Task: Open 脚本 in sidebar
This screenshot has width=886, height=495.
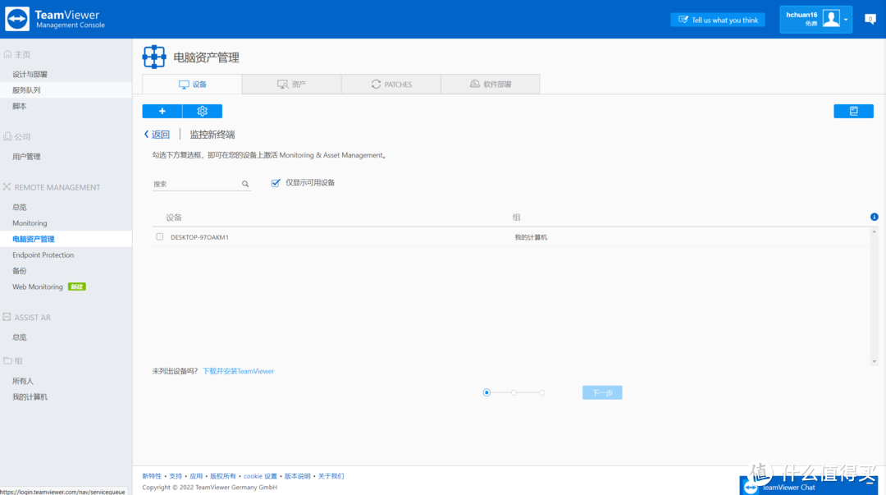Action: point(20,106)
